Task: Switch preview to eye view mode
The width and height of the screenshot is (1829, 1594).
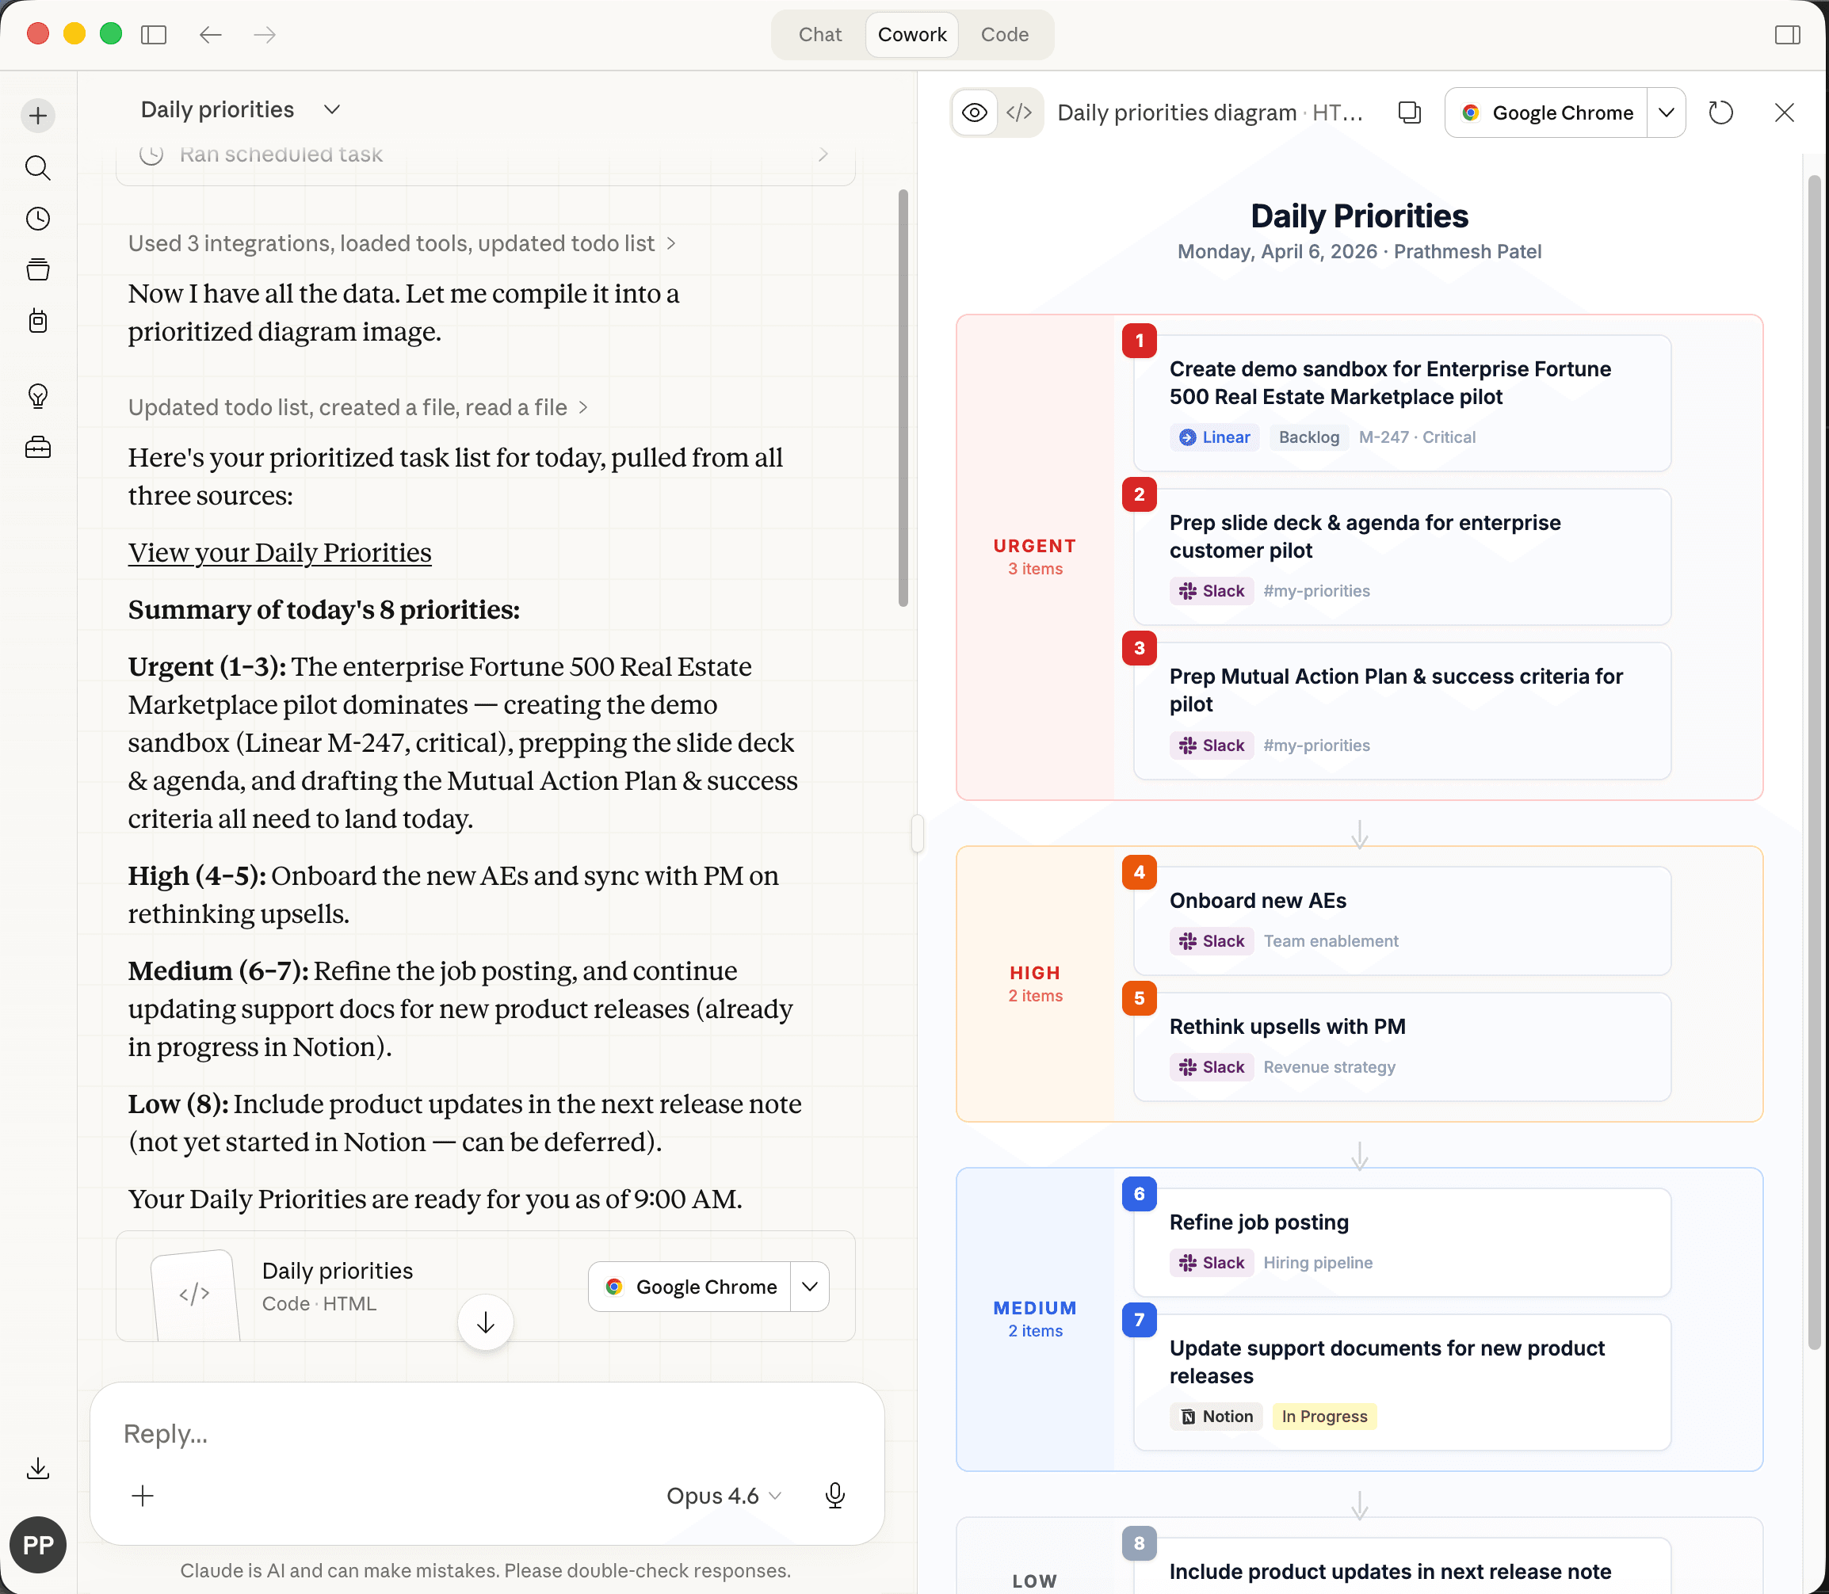Action: (975, 113)
